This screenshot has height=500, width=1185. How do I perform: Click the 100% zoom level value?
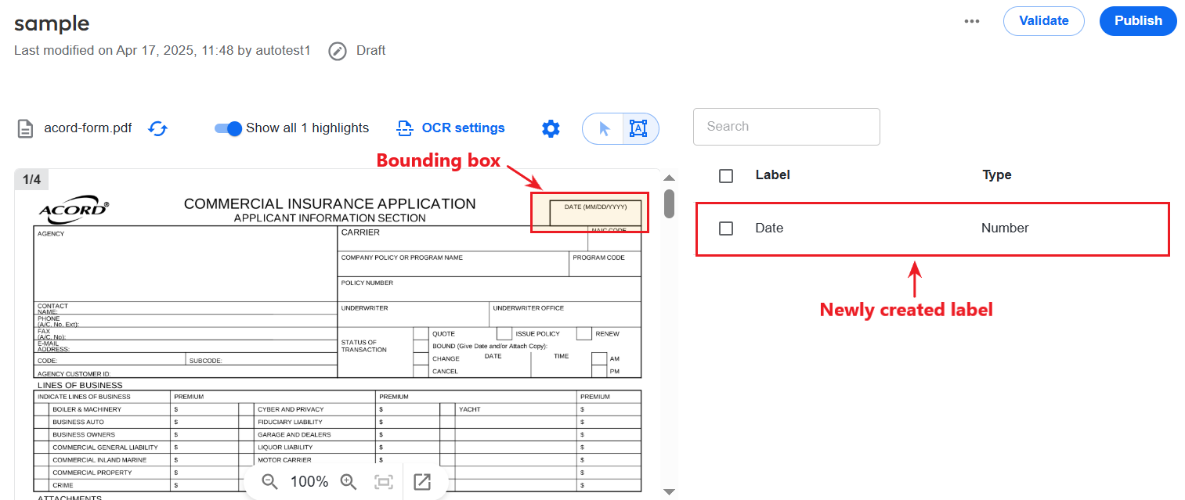tap(309, 482)
